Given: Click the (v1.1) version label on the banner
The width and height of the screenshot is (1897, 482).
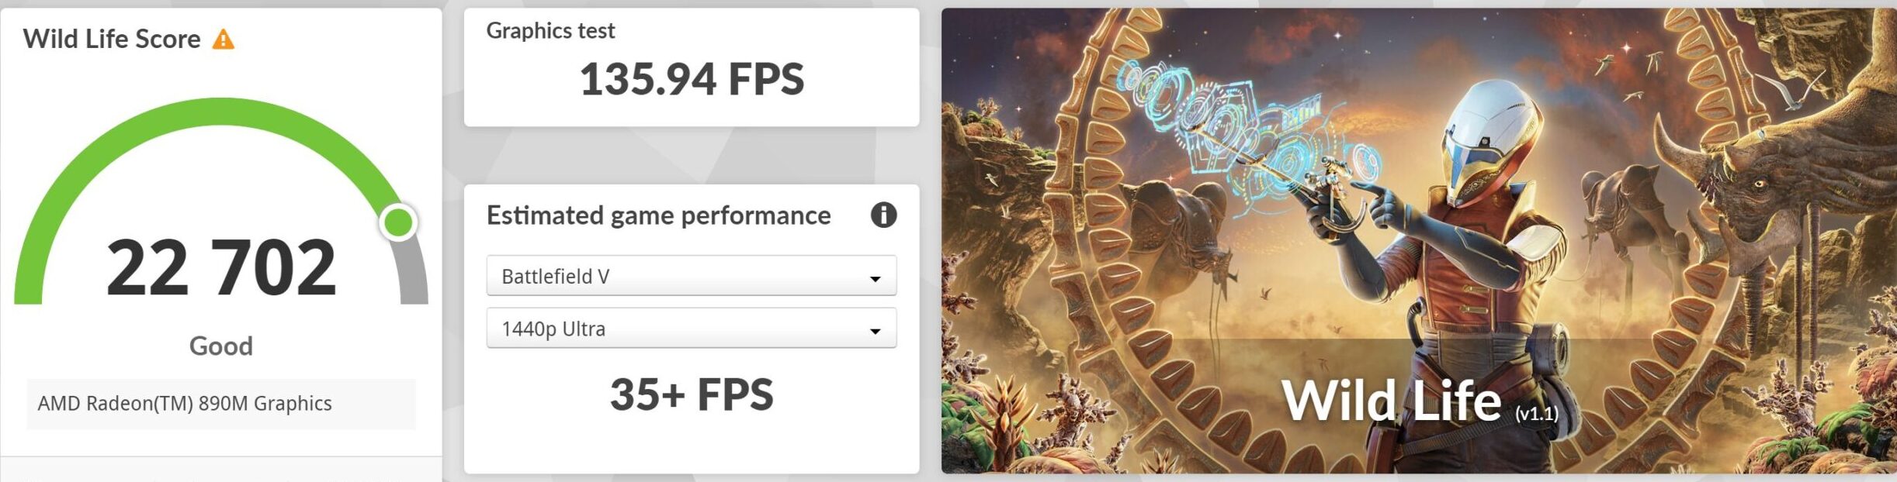Looking at the screenshot, I should pos(1537,414).
